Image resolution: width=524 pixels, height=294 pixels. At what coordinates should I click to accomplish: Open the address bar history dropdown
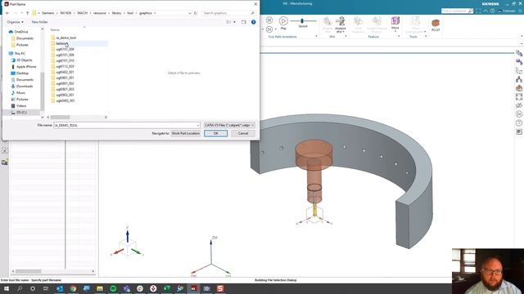[190, 13]
